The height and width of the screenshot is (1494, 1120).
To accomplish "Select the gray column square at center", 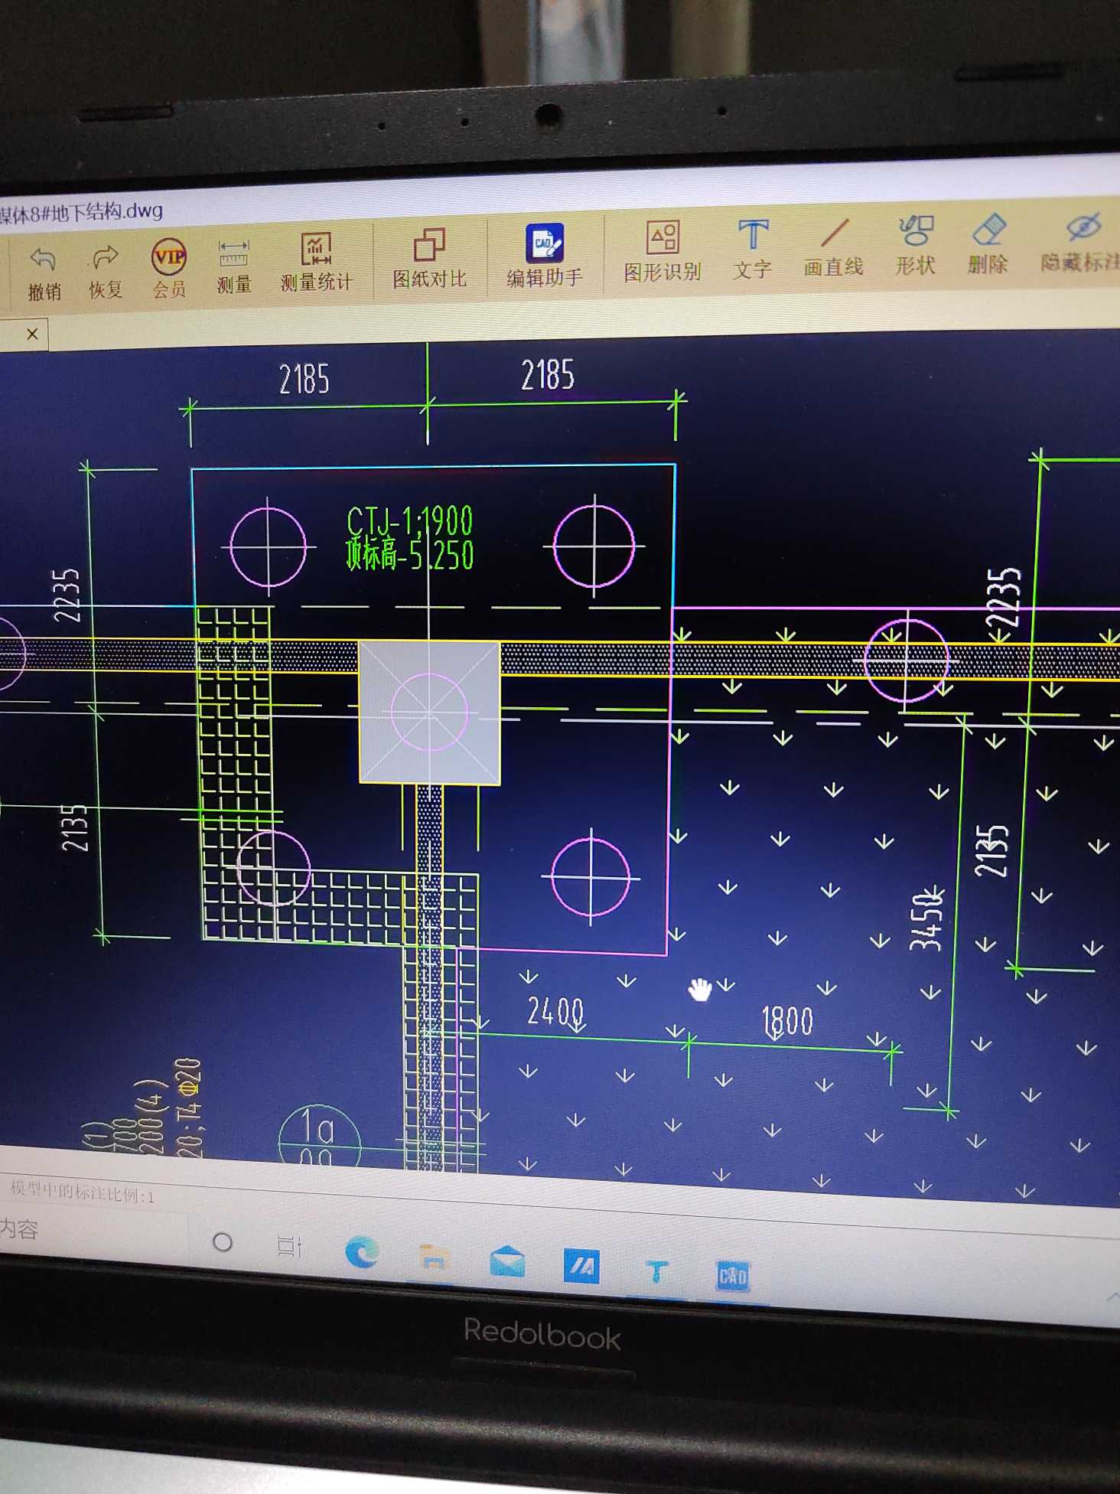I will (429, 713).
